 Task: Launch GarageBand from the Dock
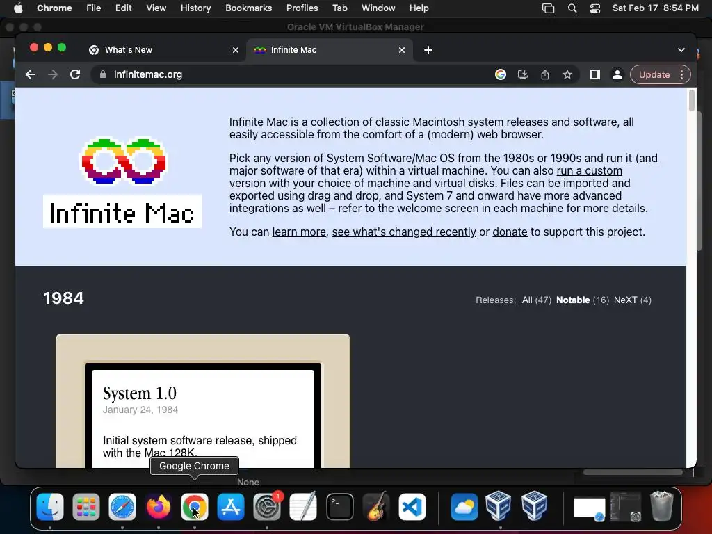tap(376, 507)
